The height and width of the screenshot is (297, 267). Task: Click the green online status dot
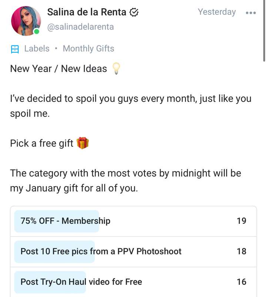pos(36,32)
